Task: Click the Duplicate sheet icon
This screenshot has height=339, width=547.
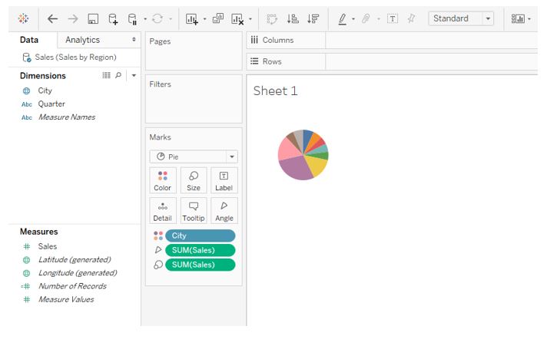Action: point(218,18)
